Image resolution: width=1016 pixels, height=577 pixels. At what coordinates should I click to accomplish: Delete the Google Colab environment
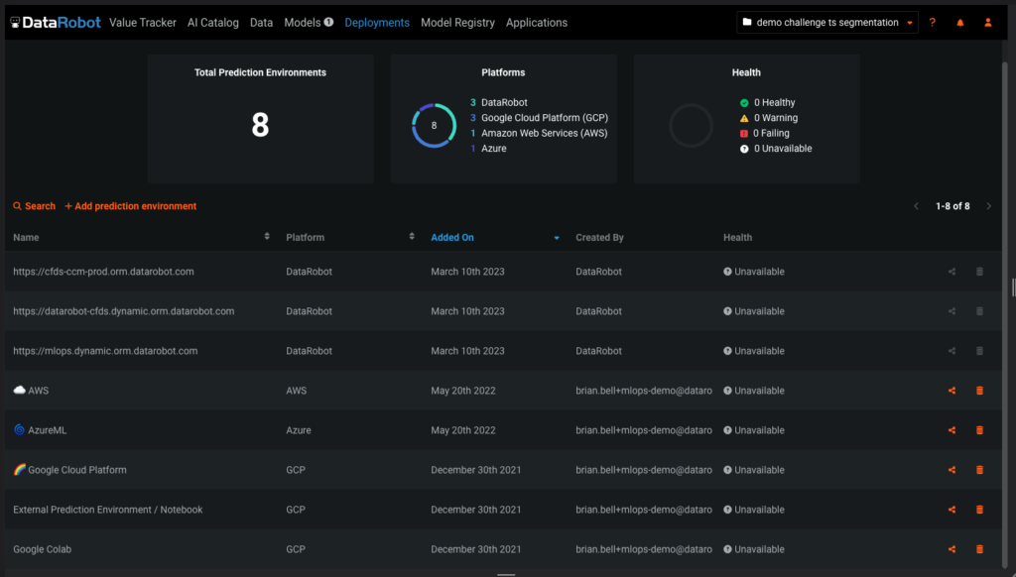[x=979, y=549]
